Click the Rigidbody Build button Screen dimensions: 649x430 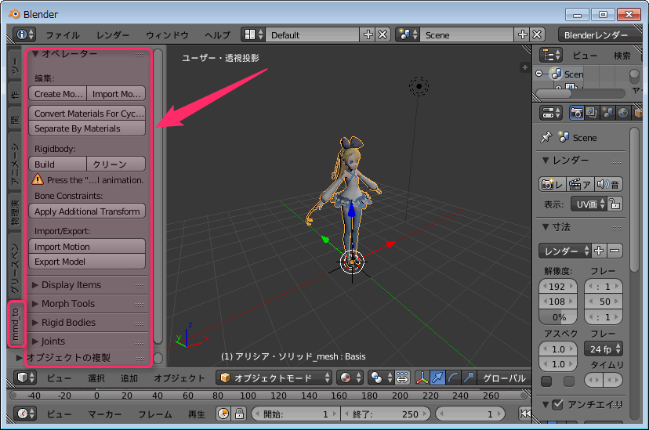pyautogui.click(x=58, y=164)
